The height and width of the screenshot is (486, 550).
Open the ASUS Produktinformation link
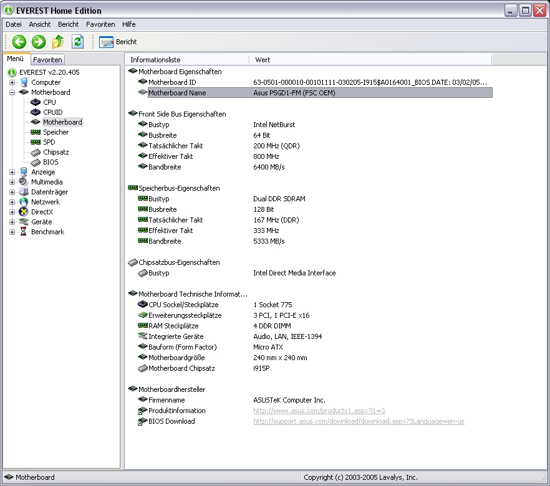click(319, 411)
